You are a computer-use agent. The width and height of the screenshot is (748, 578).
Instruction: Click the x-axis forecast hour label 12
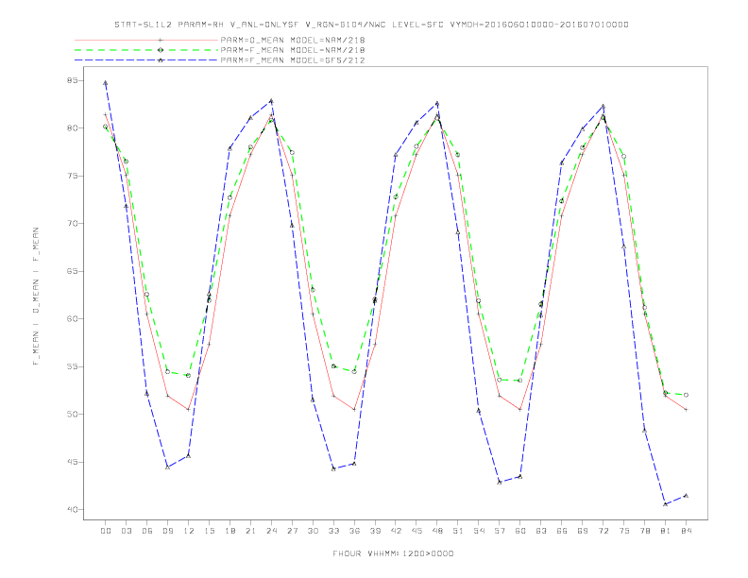[189, 531]
